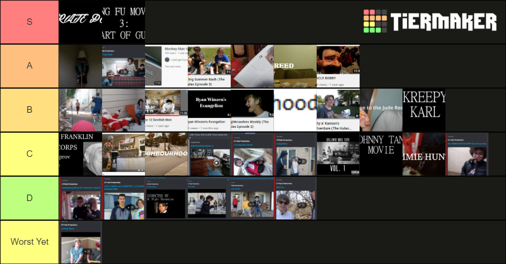
Task: Open Cats, Caws, and Cassettes thumbnail
Action: tap(124, 198)
